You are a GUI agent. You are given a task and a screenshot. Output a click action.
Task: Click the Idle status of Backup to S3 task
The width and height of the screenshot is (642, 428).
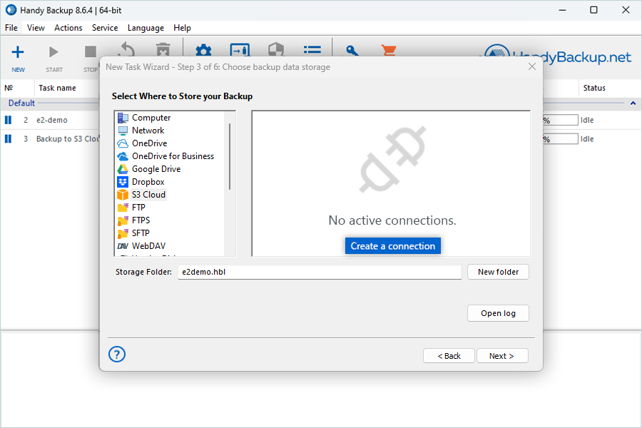[587, 139]
